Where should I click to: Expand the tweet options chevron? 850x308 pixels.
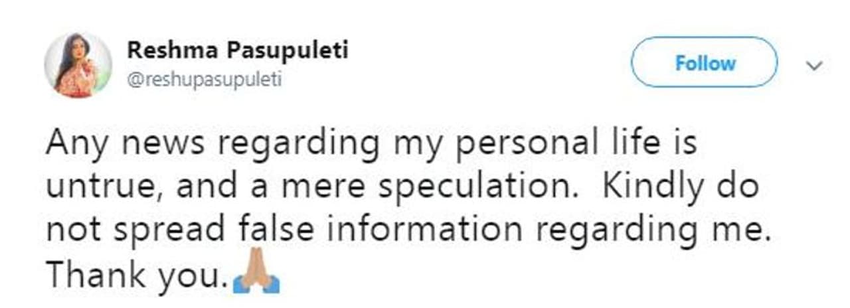814,65
